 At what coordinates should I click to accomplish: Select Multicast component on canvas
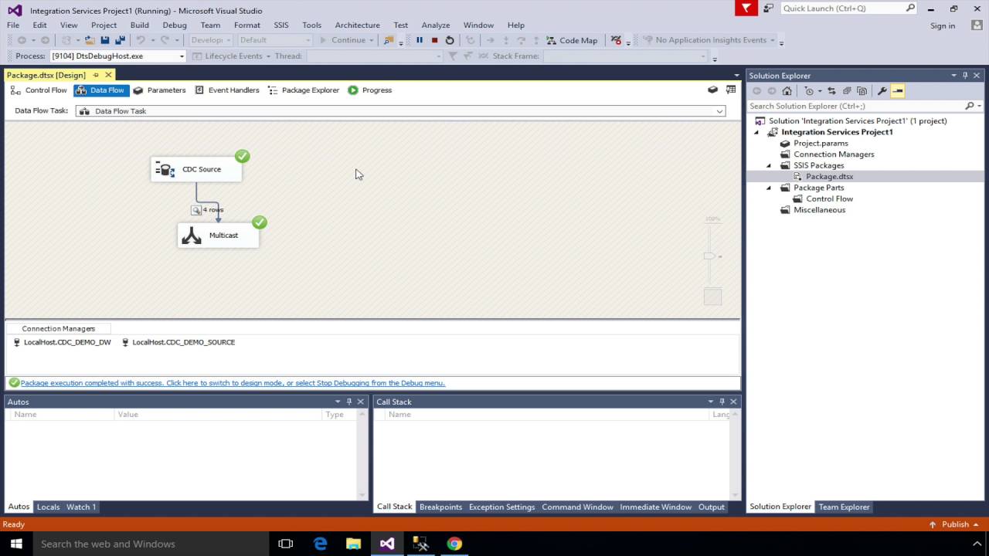point(219,235)
